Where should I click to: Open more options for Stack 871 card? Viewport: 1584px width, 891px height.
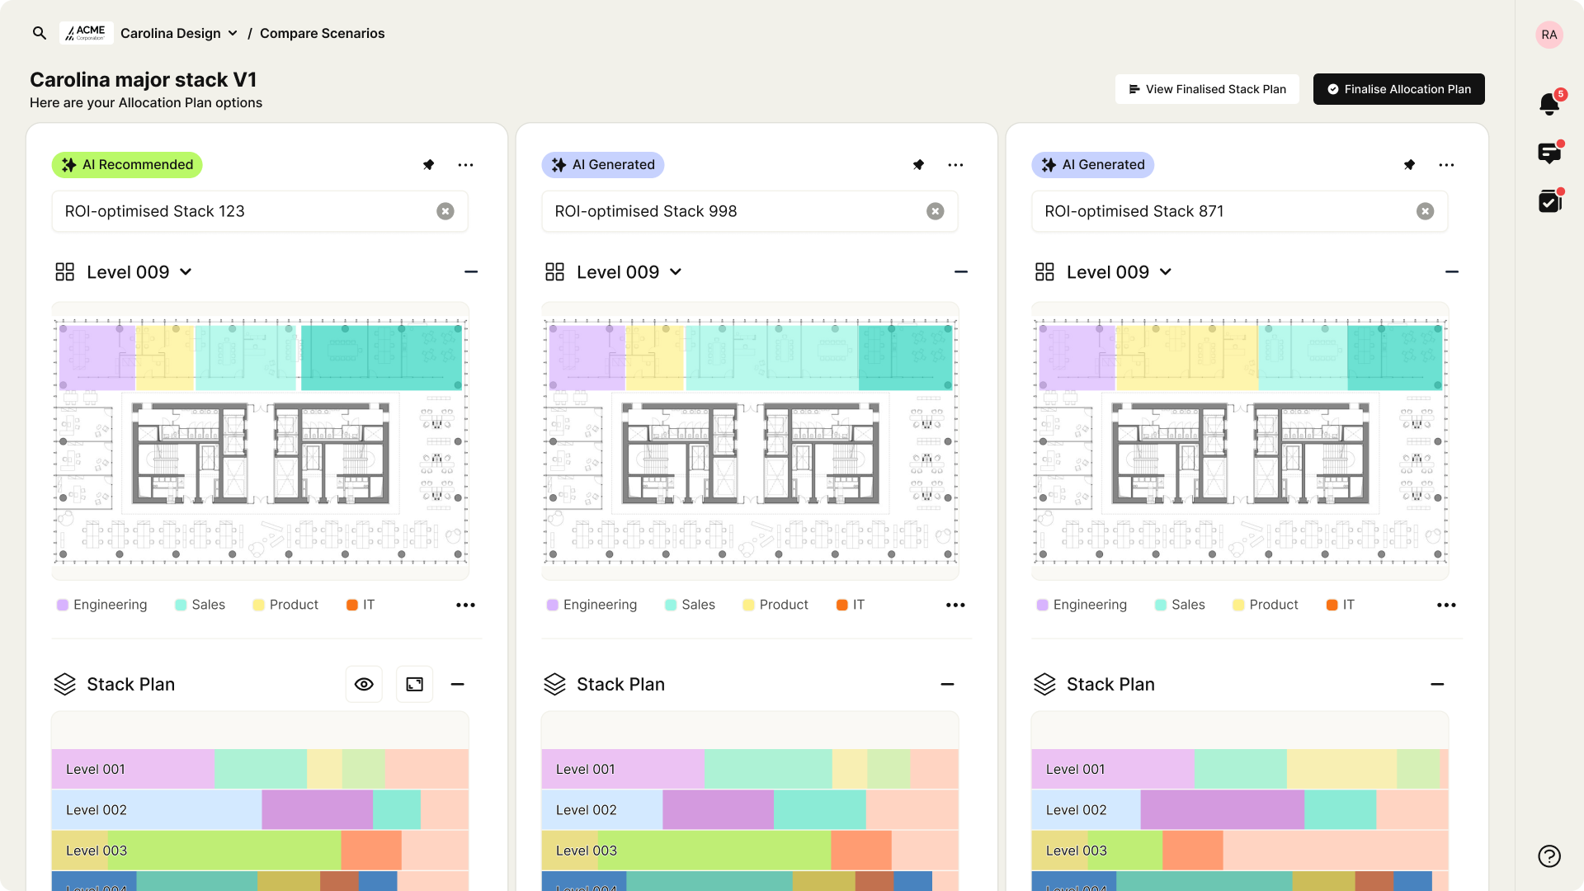point(1446,165)
